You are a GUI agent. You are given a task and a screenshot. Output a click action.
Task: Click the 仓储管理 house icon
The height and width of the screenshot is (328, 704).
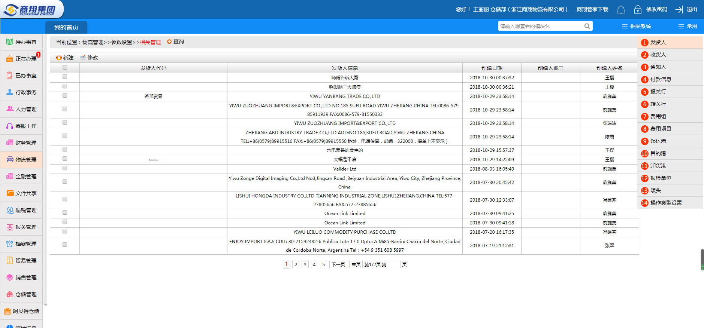[10, 294]
